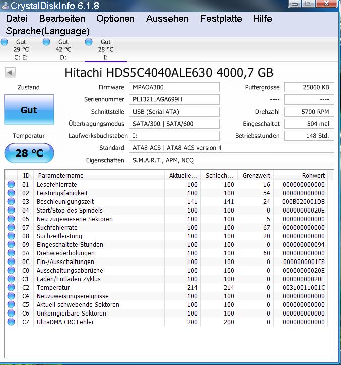Click the blue Gut health status button

coord(29,110)
